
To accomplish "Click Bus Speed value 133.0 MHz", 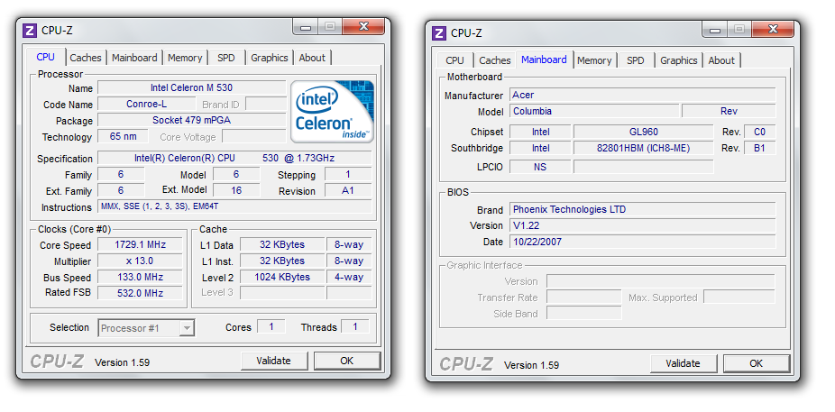I will point(140,277).
